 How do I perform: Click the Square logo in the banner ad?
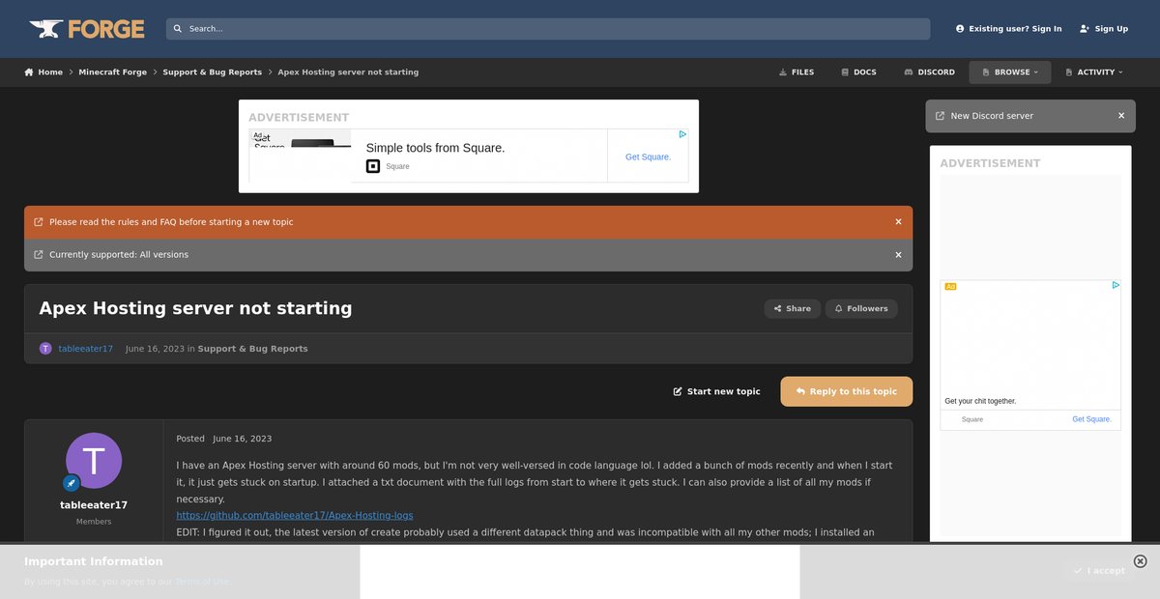(373, 166)
